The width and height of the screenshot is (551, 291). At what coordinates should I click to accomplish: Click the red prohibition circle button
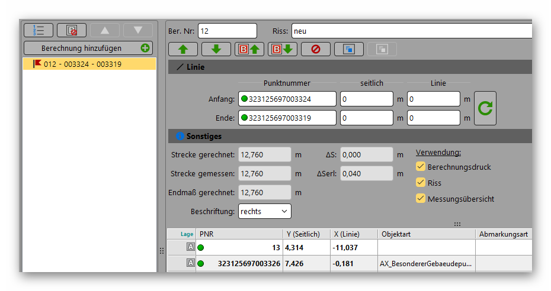pyautogui.click(x=315, y=49)
